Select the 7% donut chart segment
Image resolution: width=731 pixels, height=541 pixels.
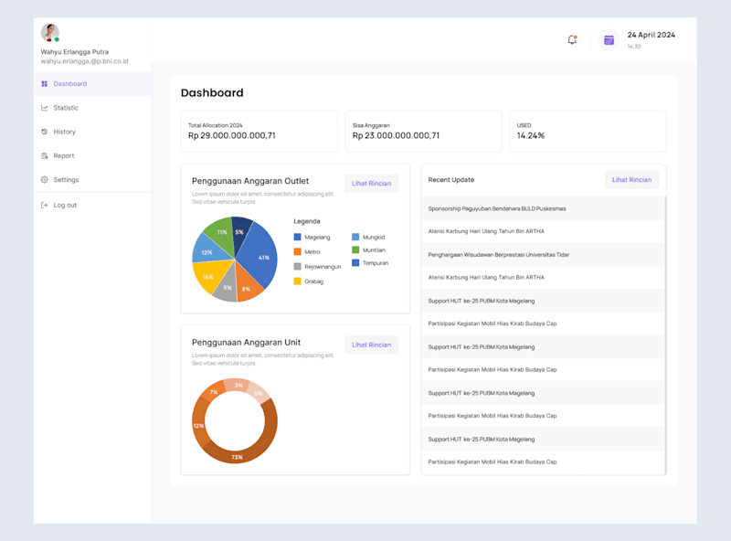(214, 392)
